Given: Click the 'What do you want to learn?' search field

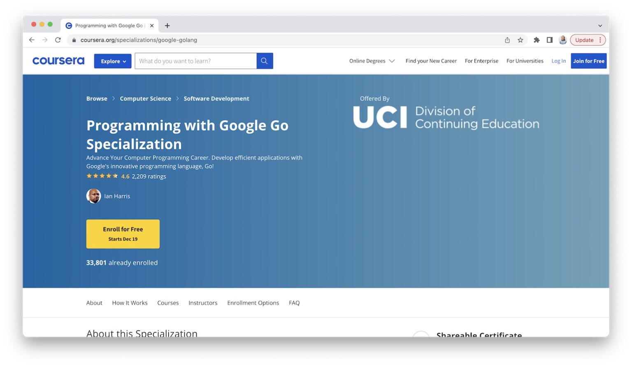Looking at the screenshot, I should click(196, 60).
